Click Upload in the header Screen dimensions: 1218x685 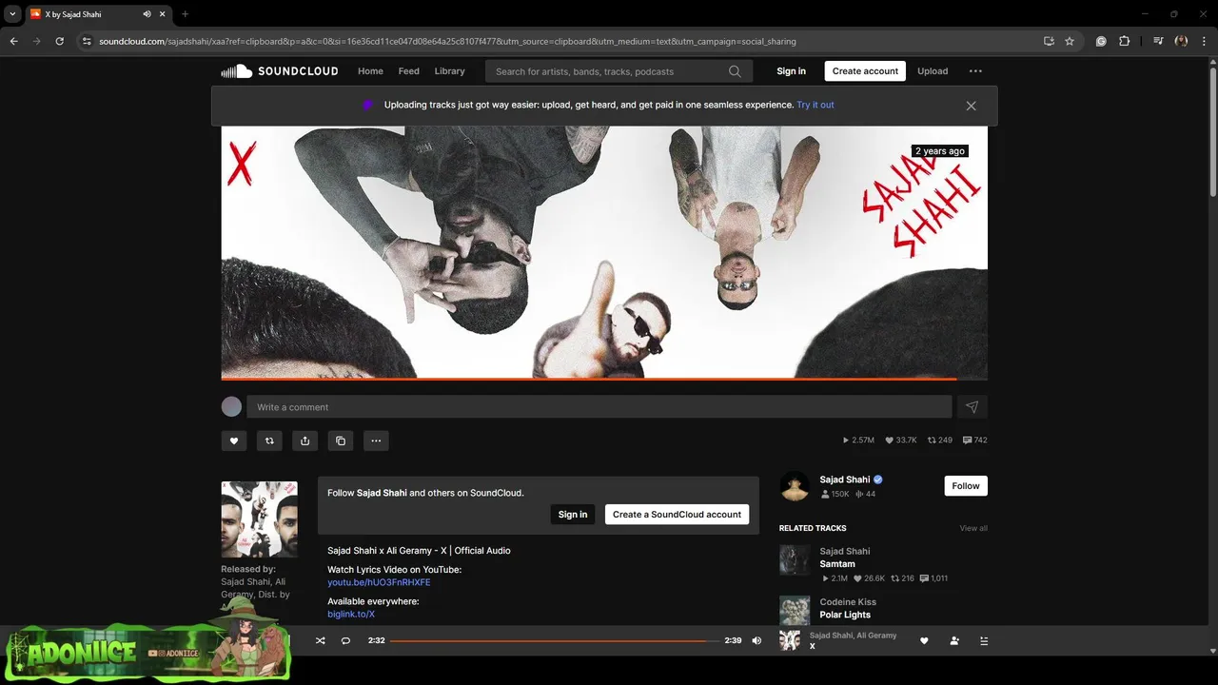(933, 71)
